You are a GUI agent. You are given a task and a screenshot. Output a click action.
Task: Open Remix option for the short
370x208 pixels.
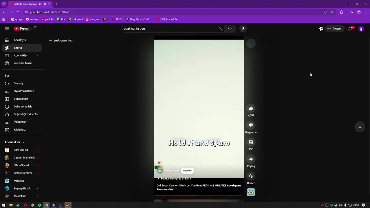click(251, 176)
